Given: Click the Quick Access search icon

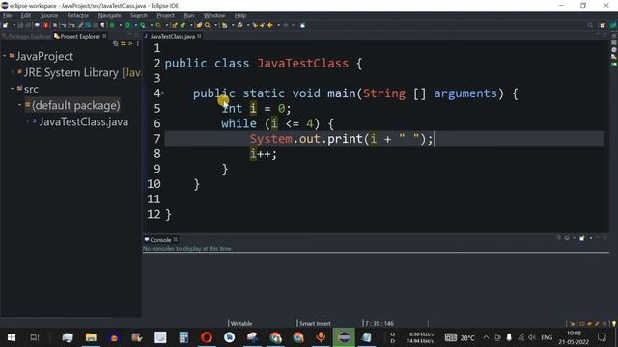Looking at the screenshot, I should pos(590,25).
